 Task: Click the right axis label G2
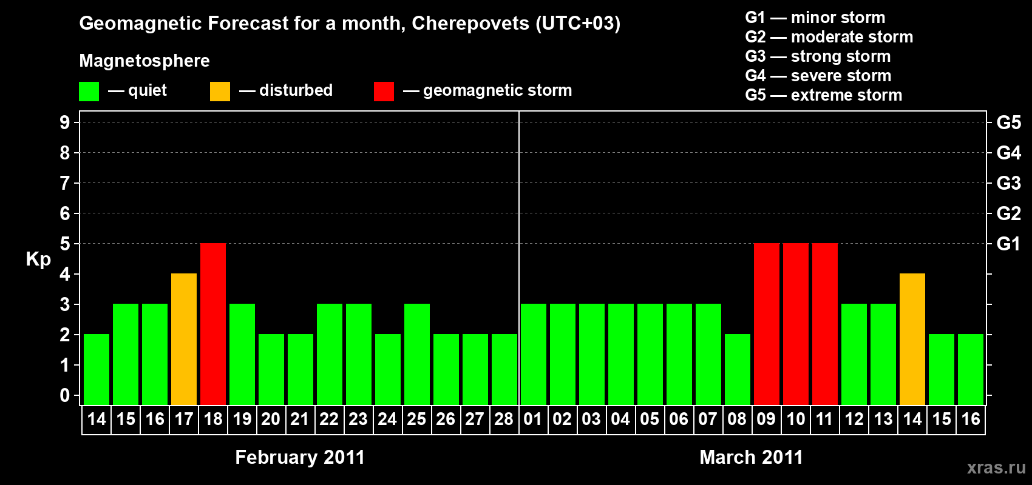click(1009, 213)
